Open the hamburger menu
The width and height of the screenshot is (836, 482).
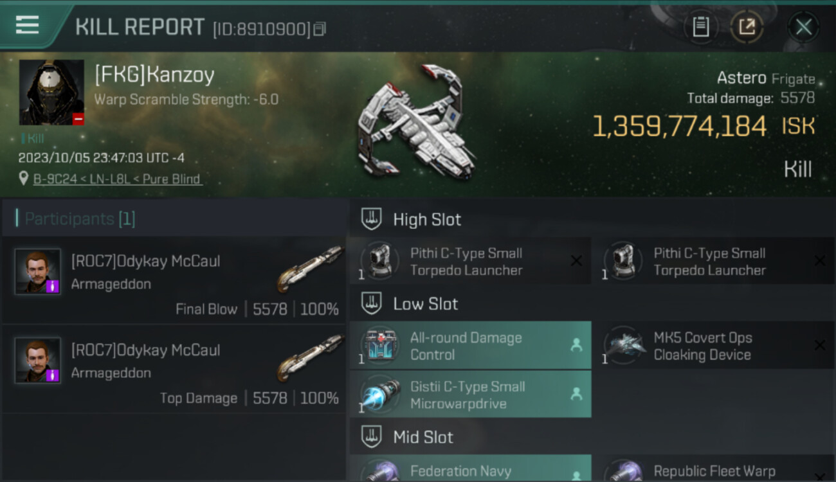point(27,25)
